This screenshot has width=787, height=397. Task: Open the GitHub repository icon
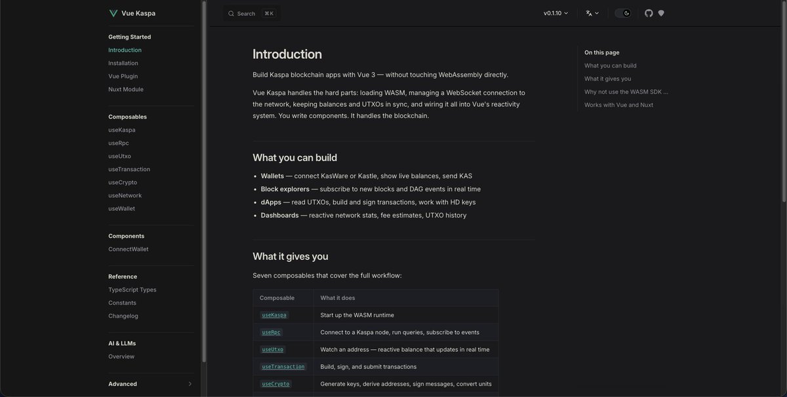point(649,13)
